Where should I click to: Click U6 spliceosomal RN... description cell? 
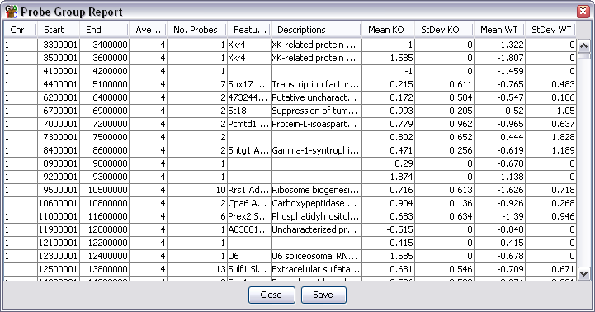click(x=316, y=256)
